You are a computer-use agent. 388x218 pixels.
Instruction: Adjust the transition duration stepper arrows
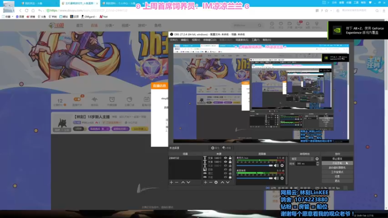pos(318,164)
